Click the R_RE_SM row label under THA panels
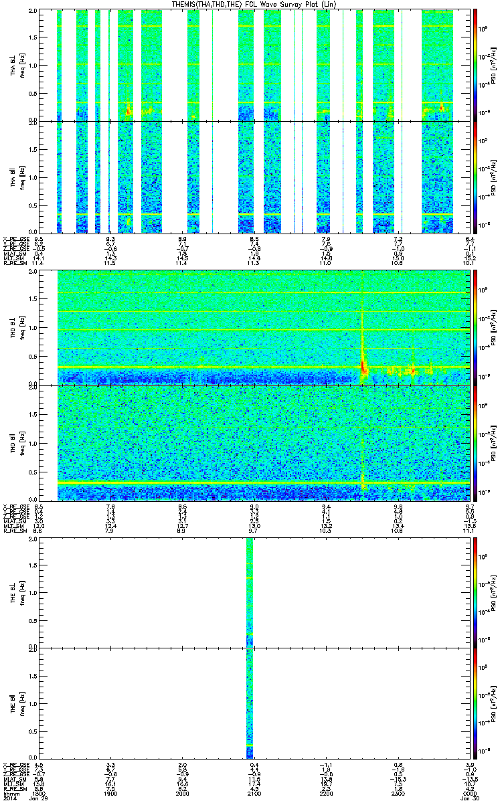Viewport: 502px width, 803px height. 15,264
